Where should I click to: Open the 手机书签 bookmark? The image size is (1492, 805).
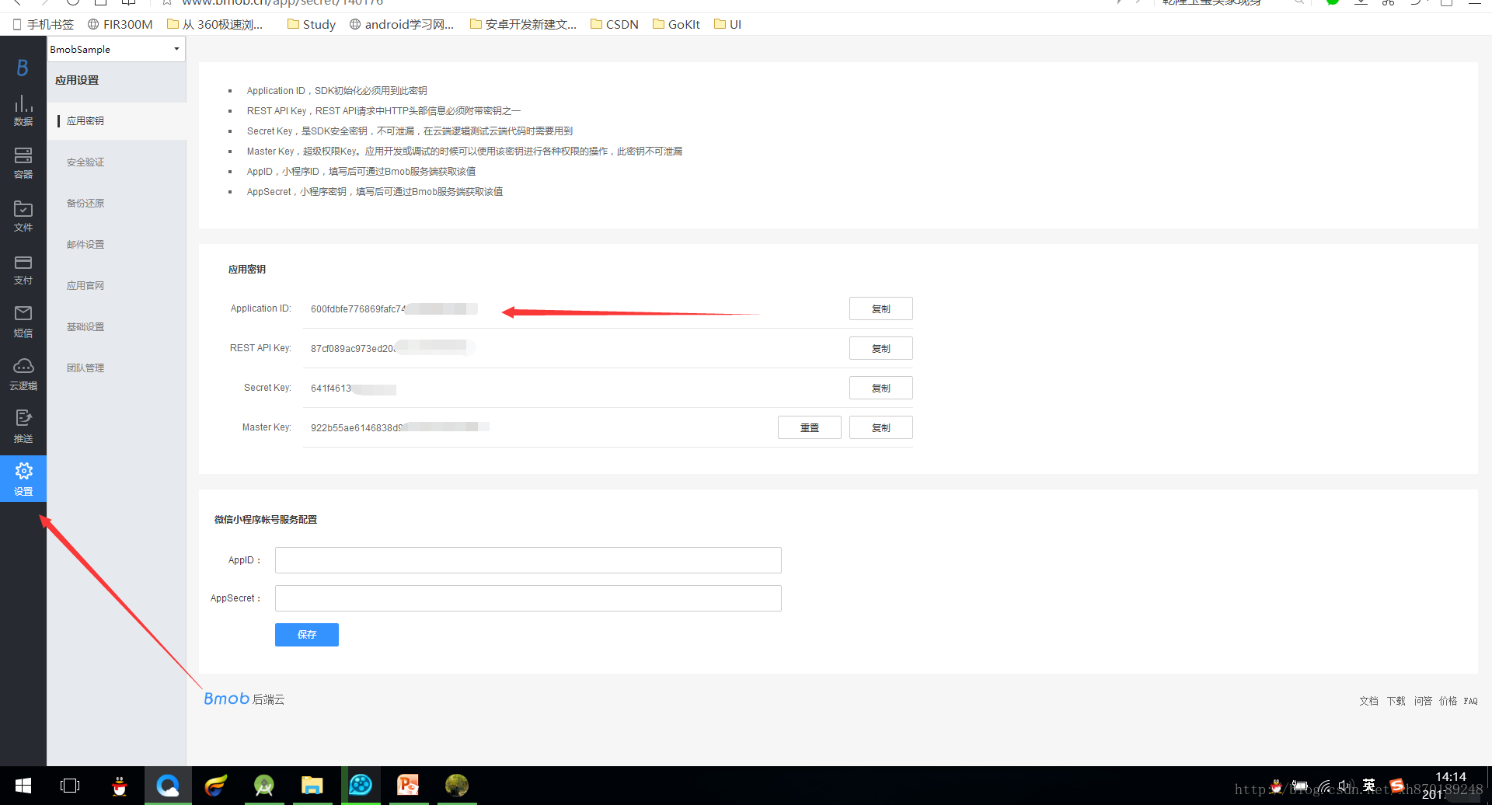[44, 24]
